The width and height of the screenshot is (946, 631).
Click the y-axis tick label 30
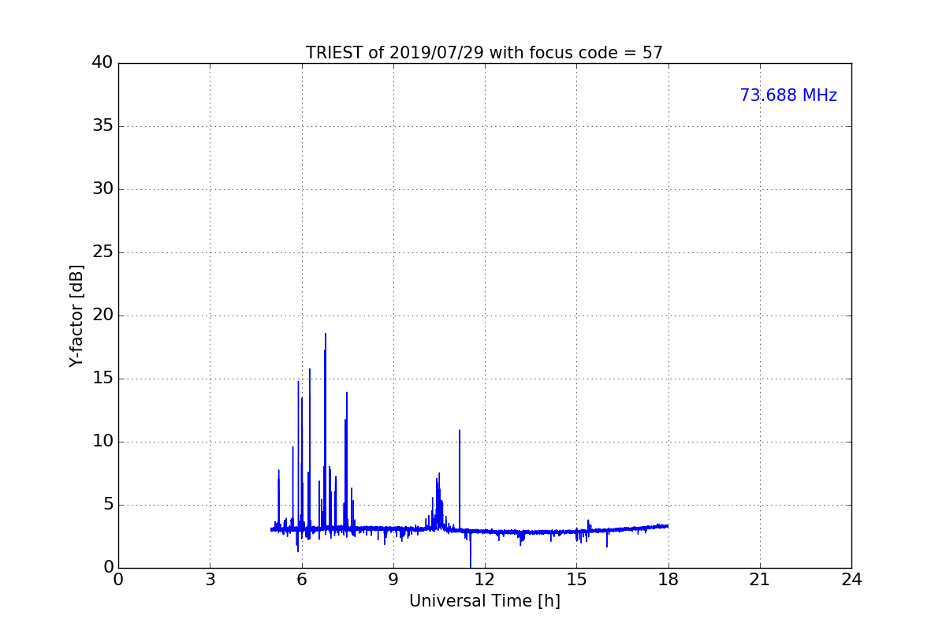pos(102,189)
